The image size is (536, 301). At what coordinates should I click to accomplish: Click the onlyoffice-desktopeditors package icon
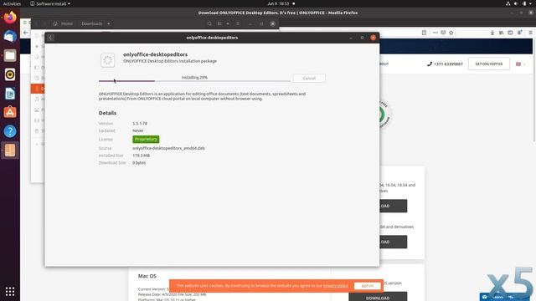click(108, 60)
